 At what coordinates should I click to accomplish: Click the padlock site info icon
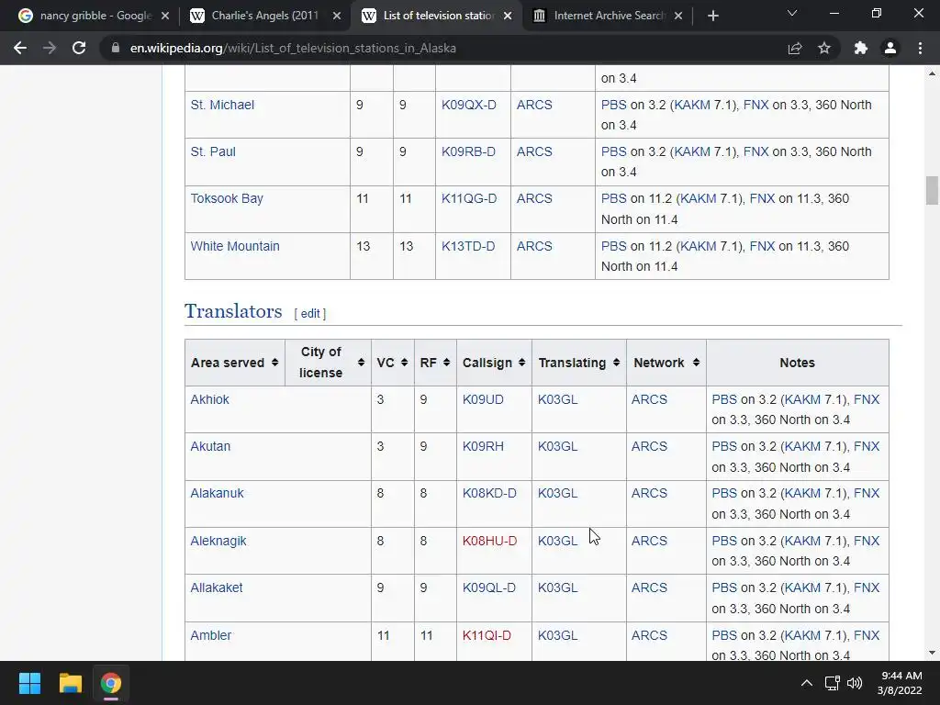pyautogui.click(x=116, y=48)
